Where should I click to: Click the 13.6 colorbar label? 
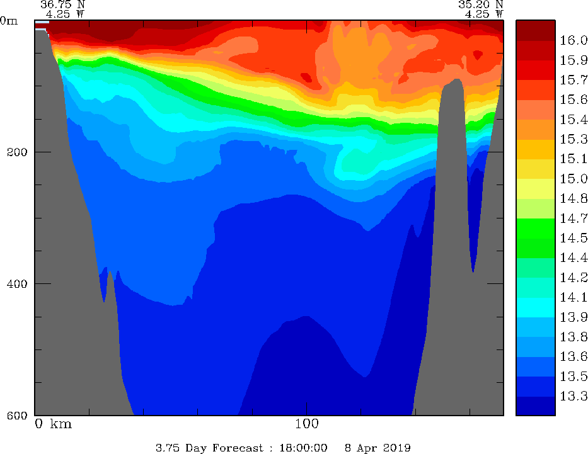pyautogui.click(x=574, y=356)
